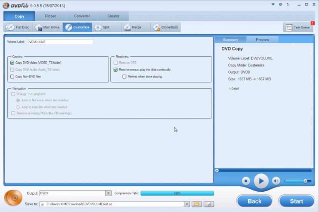This screenshot has width=319, height=212.
Task: Click the Compression Ratio 100% bar
Action: click(177, 193)
